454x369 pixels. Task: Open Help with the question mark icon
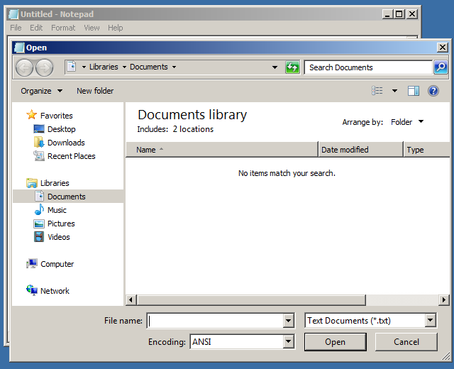point(433,91)
